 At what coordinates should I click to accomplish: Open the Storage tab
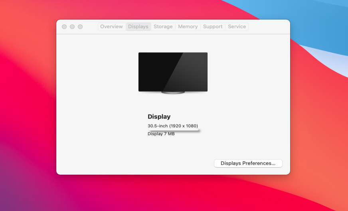163,27
